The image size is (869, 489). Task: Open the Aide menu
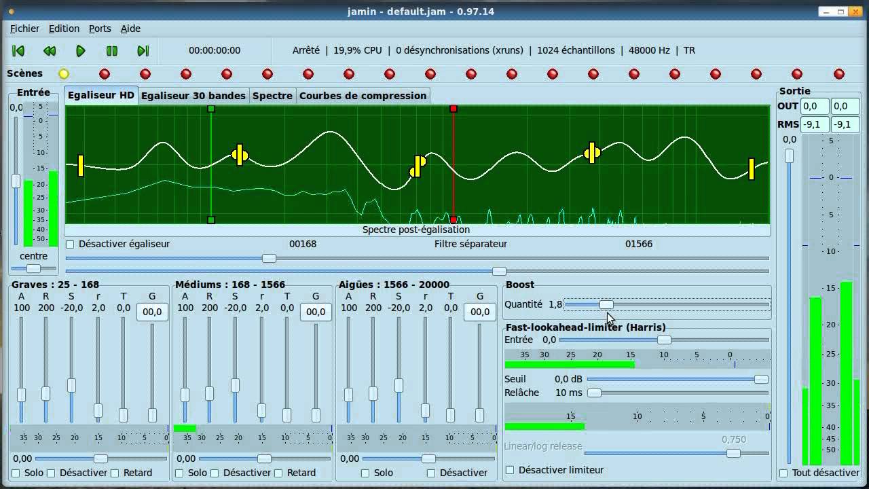[x=130, y=29]
